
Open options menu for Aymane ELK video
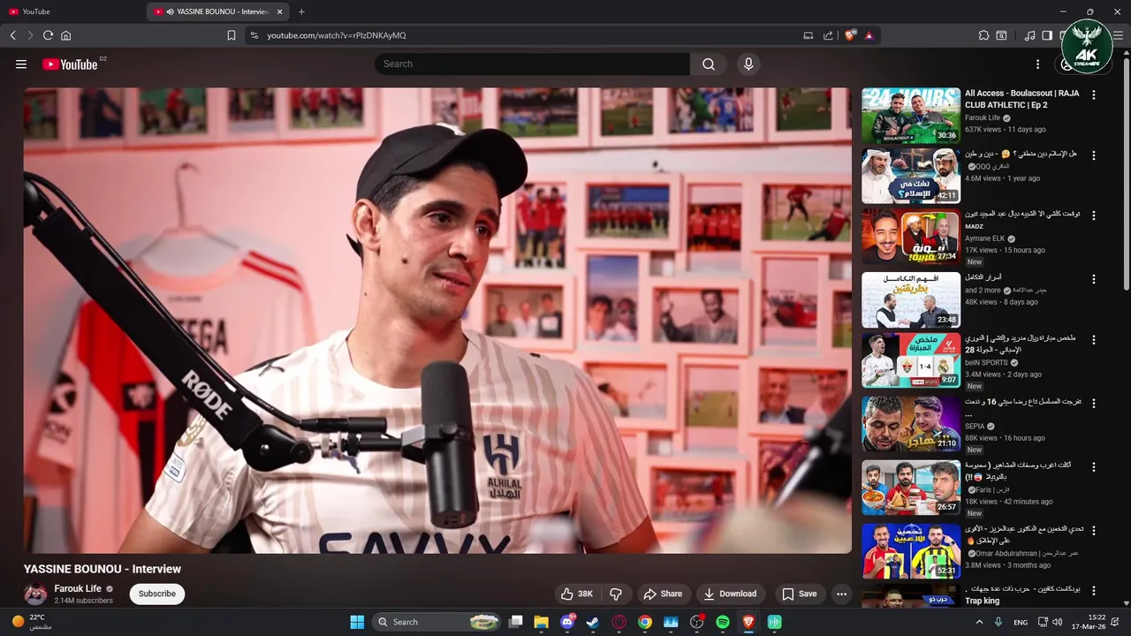pos(1094,215)
